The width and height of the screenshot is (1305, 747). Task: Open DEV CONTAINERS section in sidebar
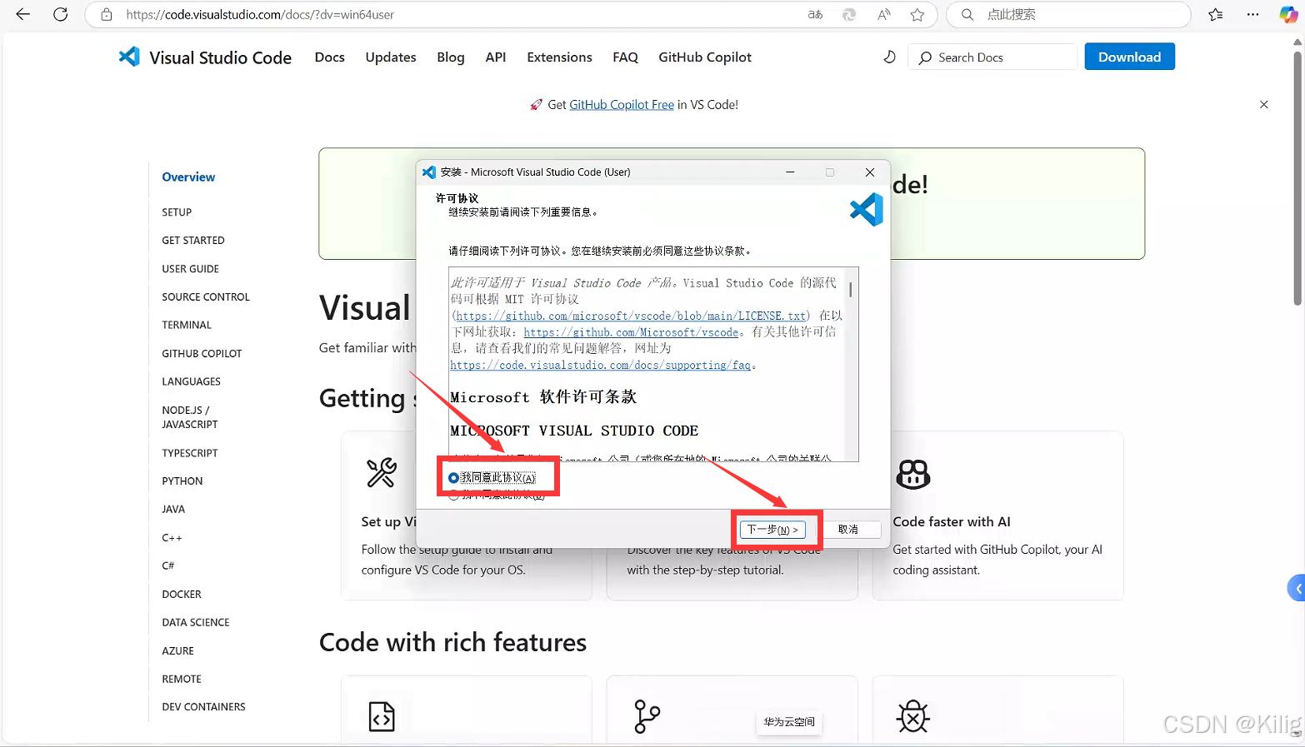click(203, 707)
